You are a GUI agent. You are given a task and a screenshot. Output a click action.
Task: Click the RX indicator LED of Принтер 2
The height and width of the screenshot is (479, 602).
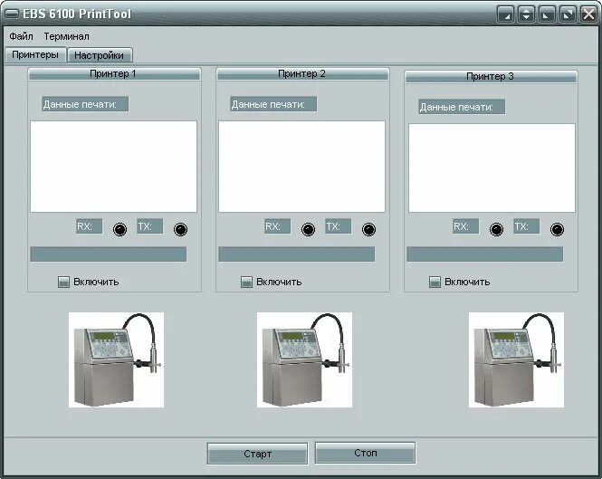pyautogui.click(x=308, y=229)
